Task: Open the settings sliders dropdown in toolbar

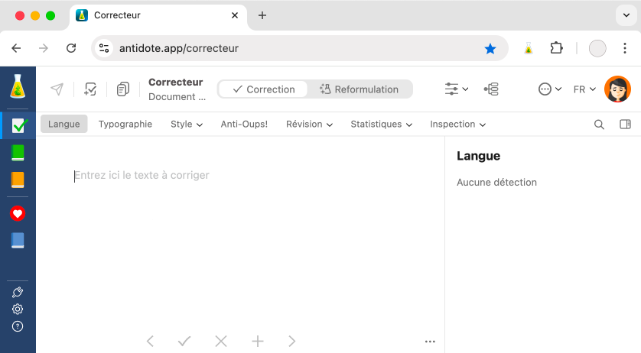Action: click(457, 89)
